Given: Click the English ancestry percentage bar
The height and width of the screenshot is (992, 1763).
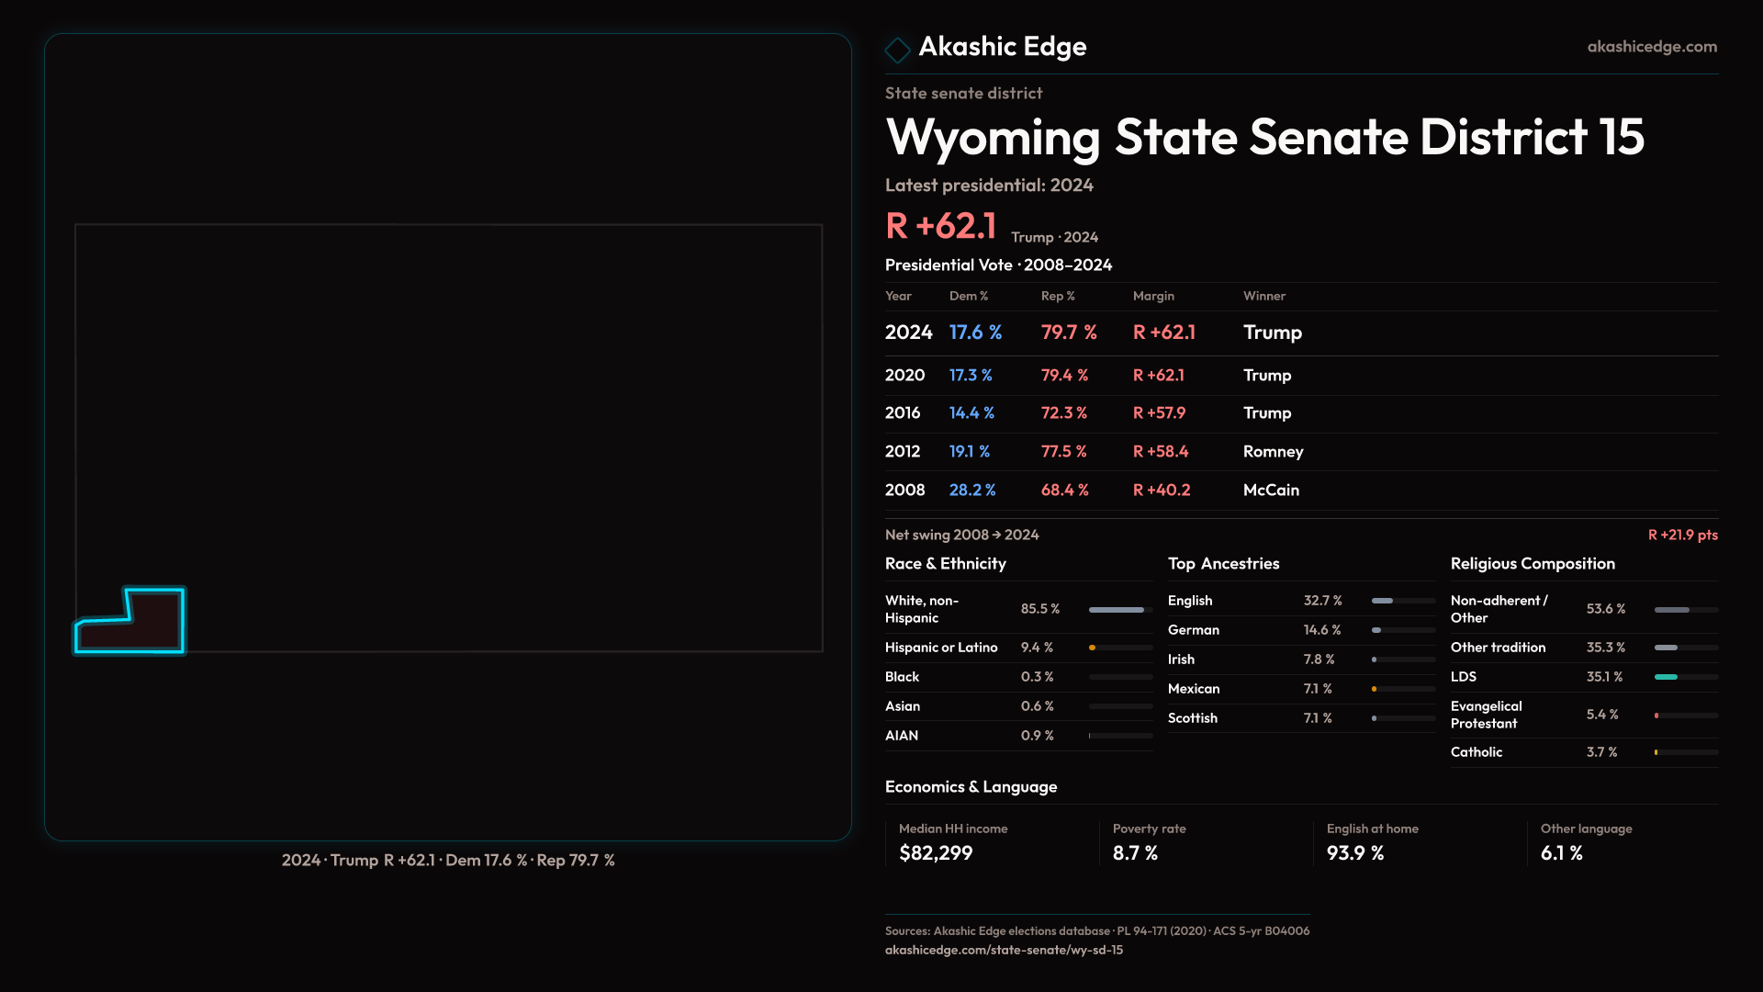Looking at the screenshot, I should 1402,601.
